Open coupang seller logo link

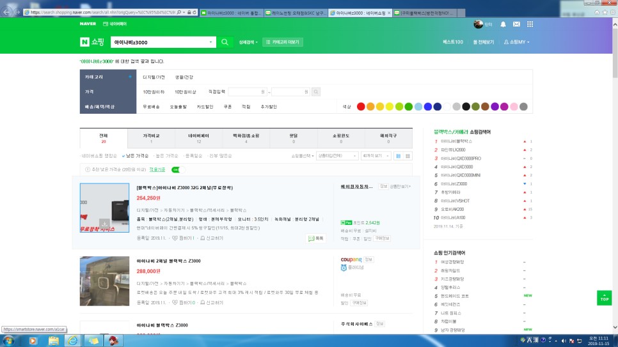351,259
